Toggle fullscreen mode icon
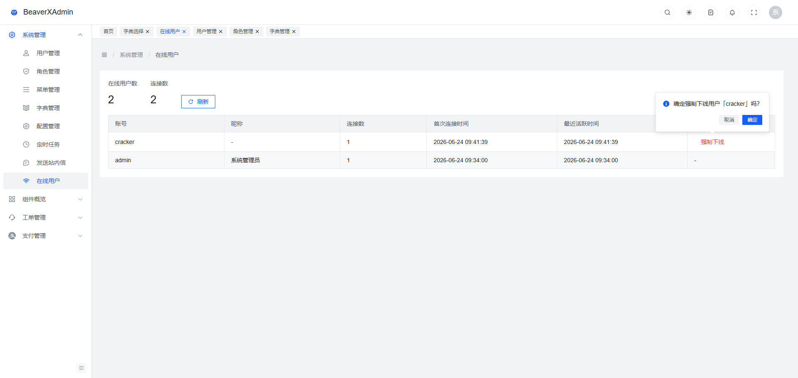This screenshot has width=798, height=378. (x=754, y=12)
